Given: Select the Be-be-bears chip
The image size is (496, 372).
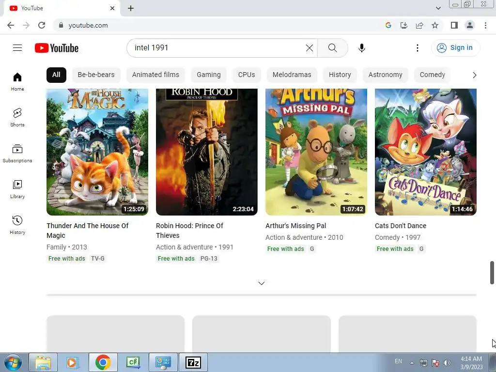Looking at the screenshot, I should click(96, 75).
